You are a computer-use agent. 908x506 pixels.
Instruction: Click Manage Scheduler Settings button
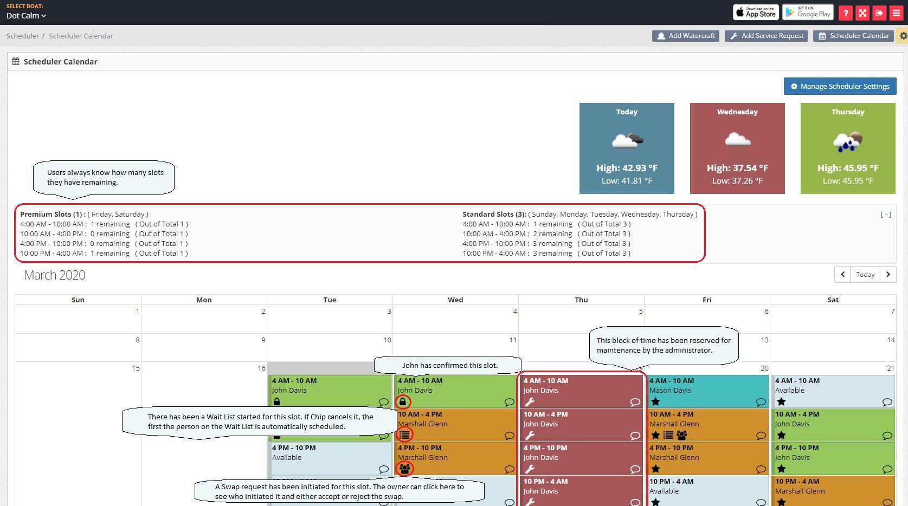[x=840, y=86]
